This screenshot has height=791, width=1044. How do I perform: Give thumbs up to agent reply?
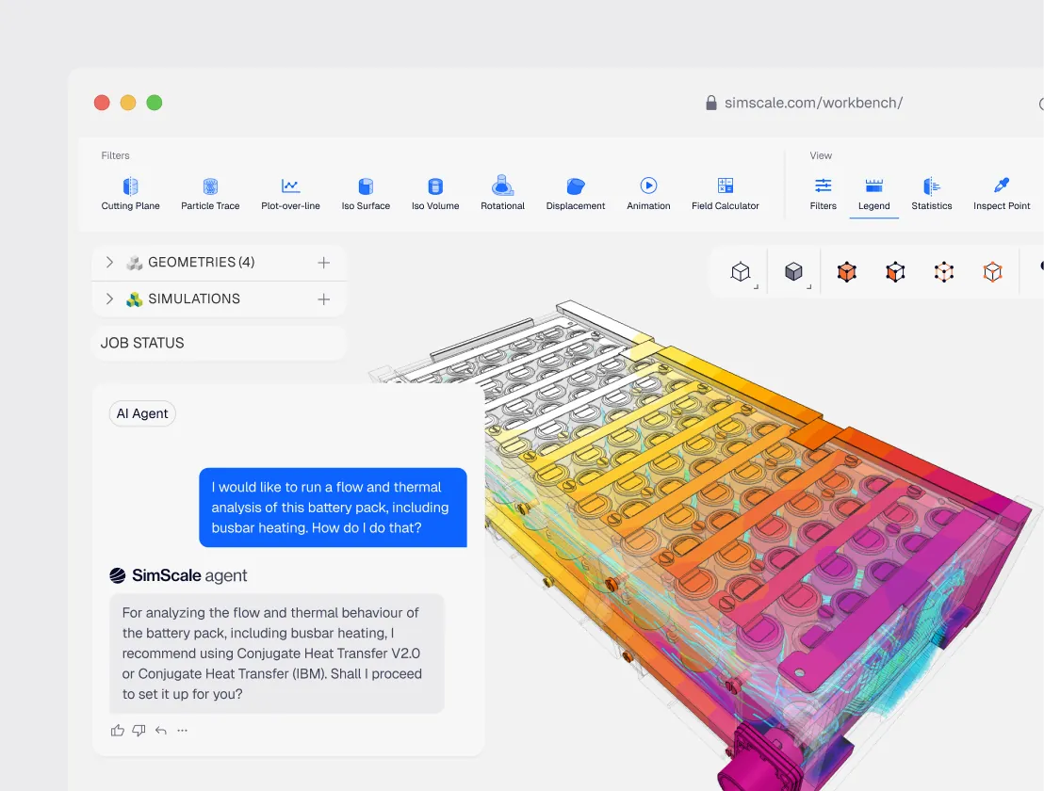118,731
